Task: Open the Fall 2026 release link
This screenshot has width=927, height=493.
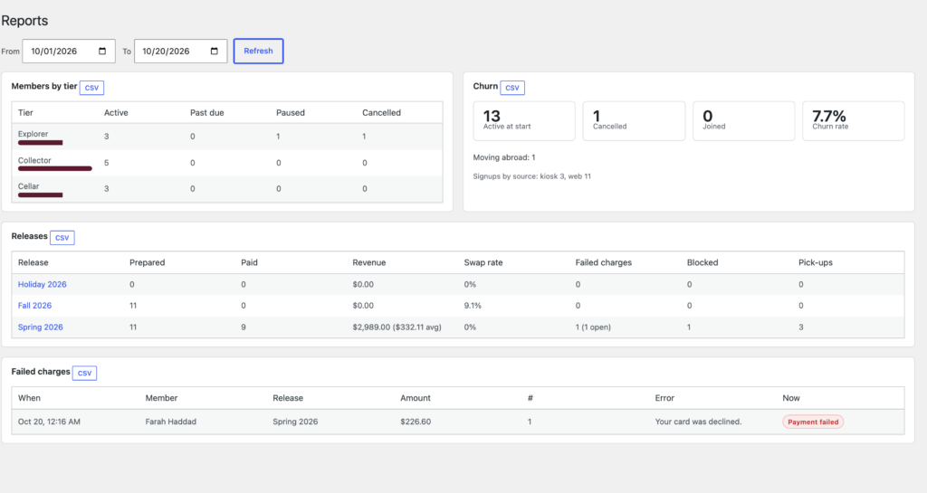Action: coord(34,305)
